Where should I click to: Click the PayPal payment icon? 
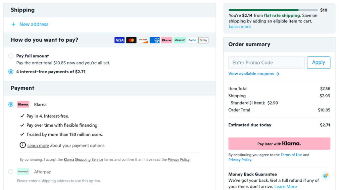(192, 40)
